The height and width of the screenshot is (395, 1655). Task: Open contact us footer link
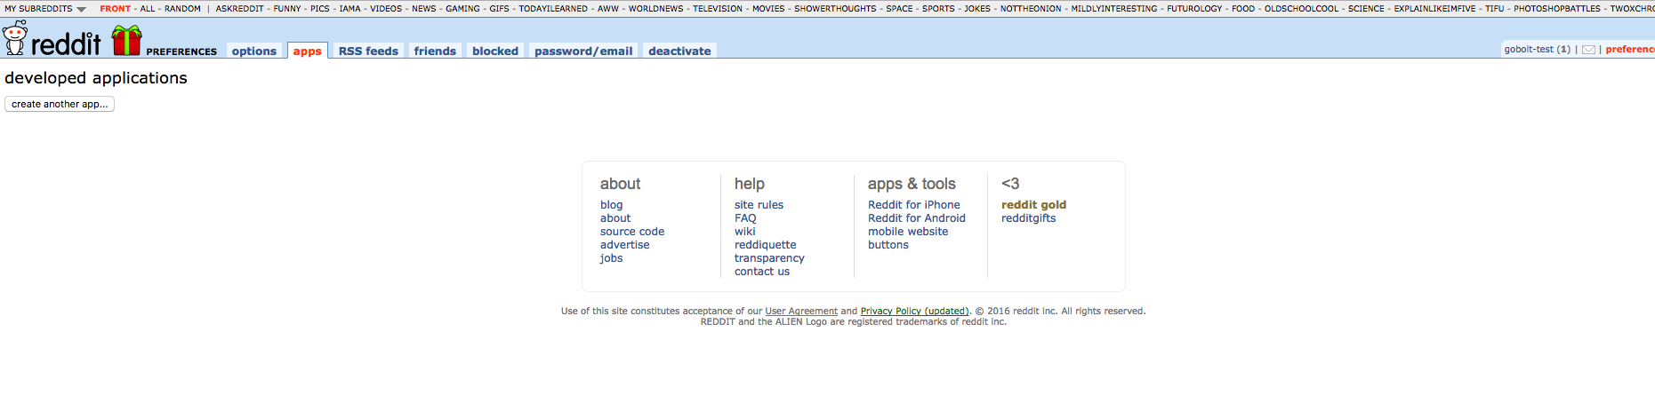click(x=762, y=272)
